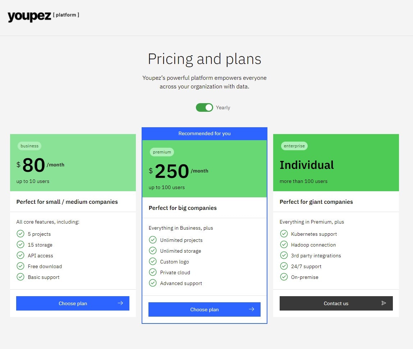The width and height of the screenshot is (413, 349).
Task: Click the checkmark icon next to 24/7 support
Action: [284, 266]
